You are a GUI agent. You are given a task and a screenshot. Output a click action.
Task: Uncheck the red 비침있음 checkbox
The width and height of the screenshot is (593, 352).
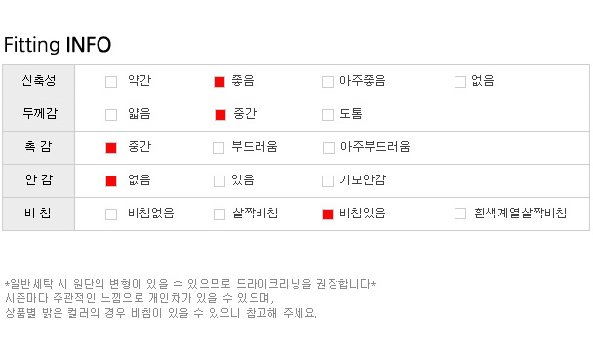(x=328, y=215)
